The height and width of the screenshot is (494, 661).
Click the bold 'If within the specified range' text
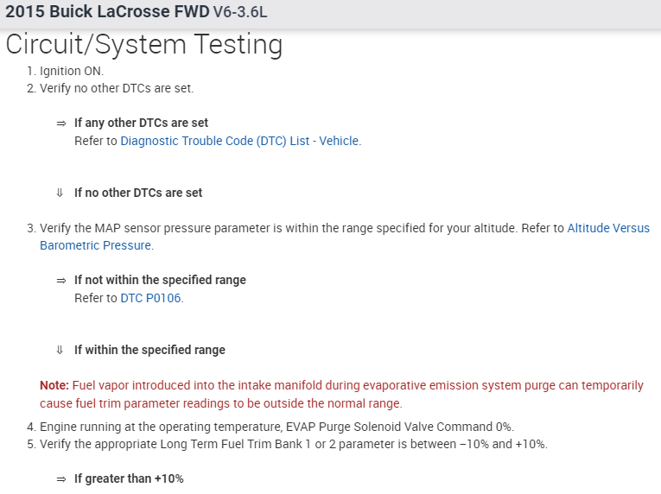point(149,350)
